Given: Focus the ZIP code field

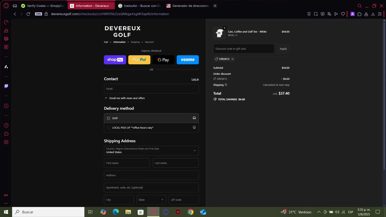Looking at the screenshot, I should [x=184, y=200].
